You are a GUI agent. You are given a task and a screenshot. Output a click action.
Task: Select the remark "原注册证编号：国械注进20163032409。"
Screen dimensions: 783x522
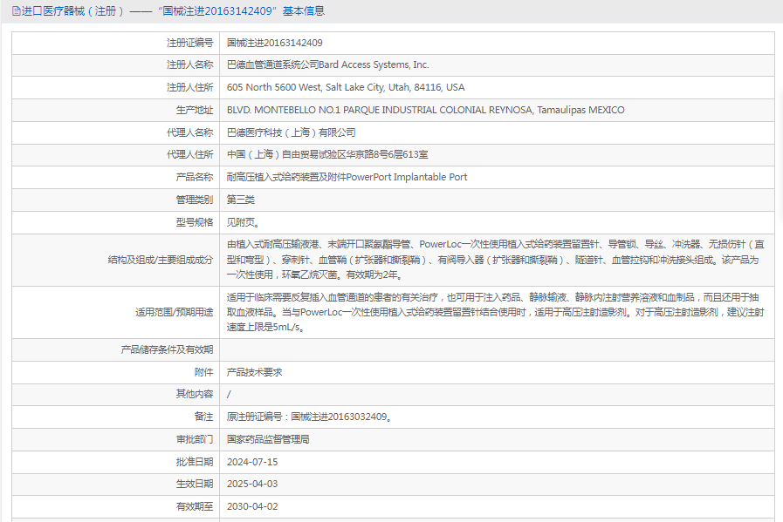[309, 417]
